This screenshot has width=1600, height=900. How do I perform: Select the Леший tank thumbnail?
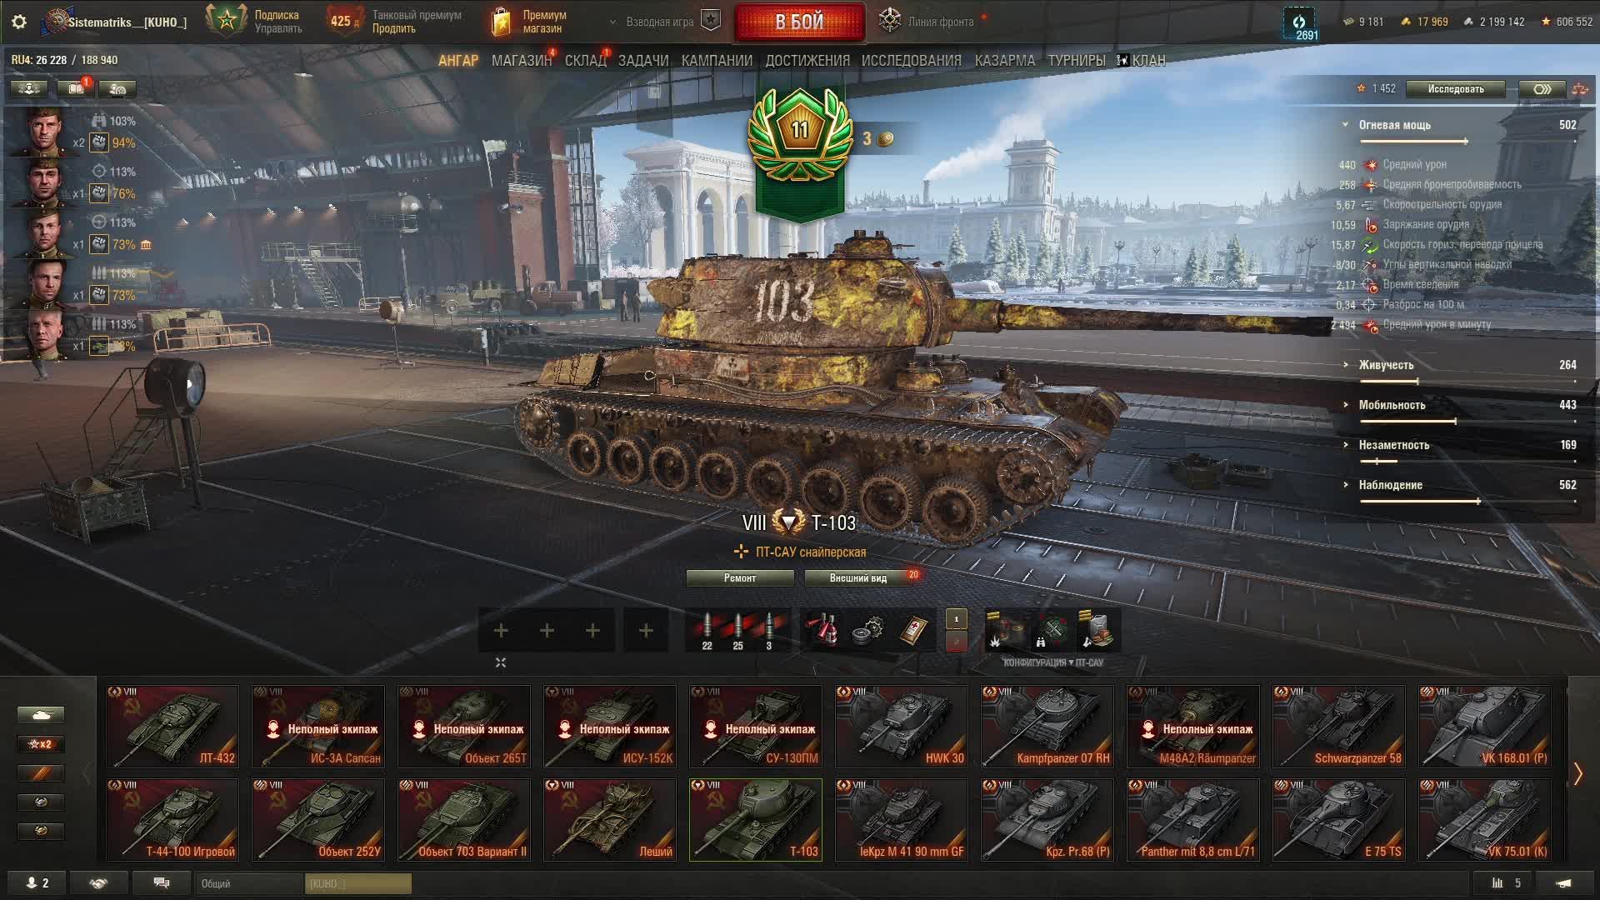point(610,819)
